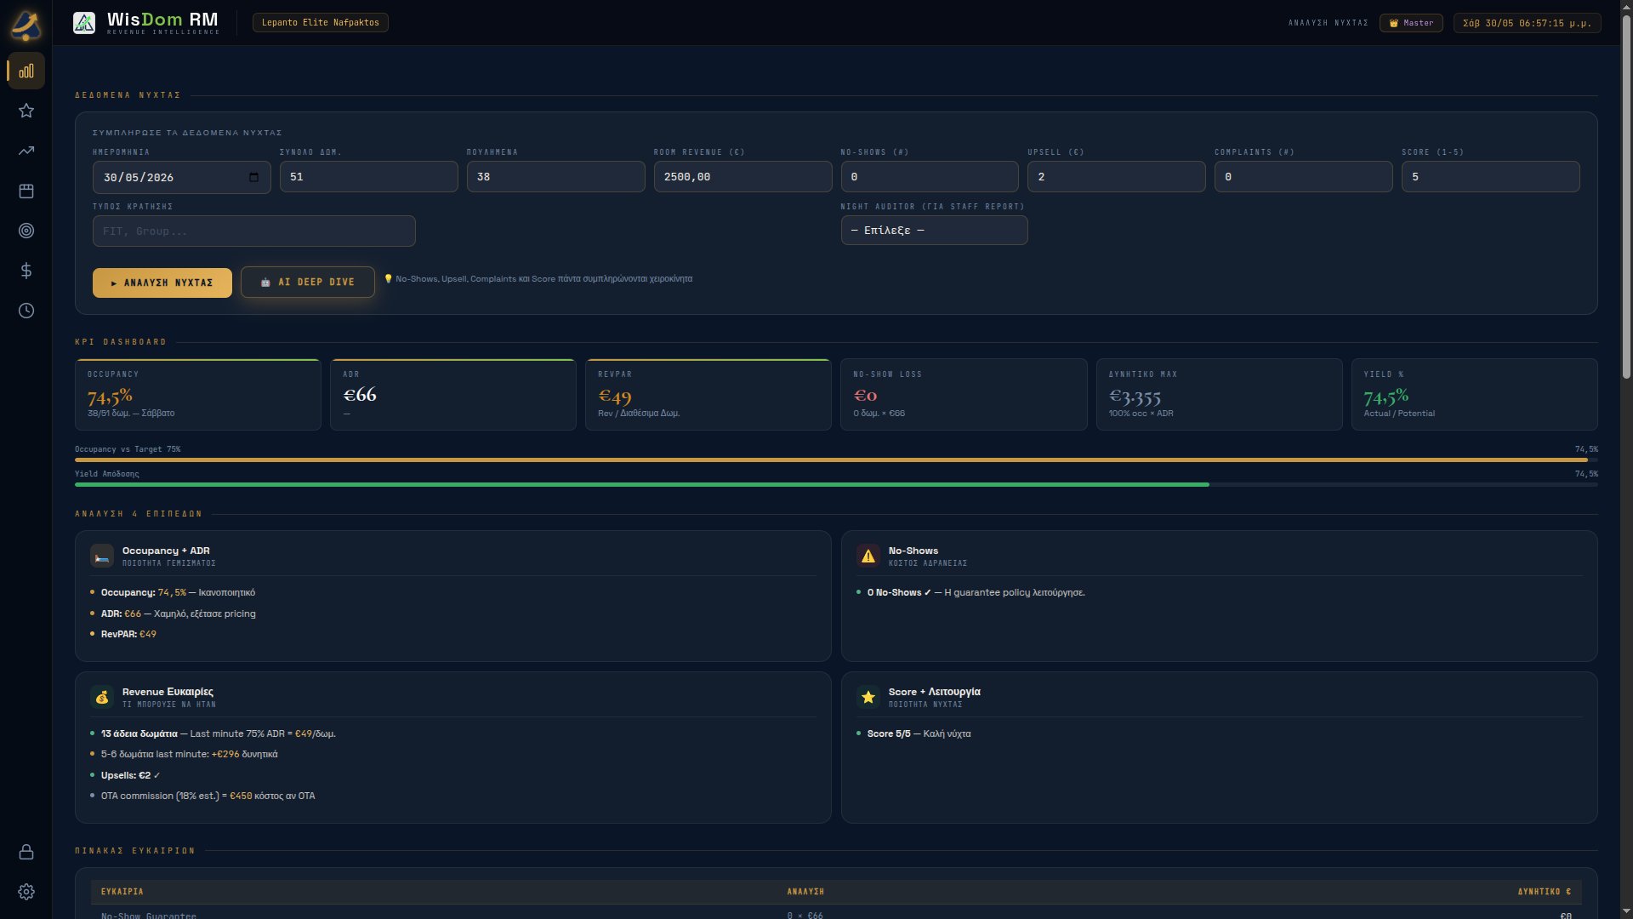The height and width of the screenshot is (919, 1633).
Task: Open the dollar pricing sidebar icon
Action: [26, 271]
